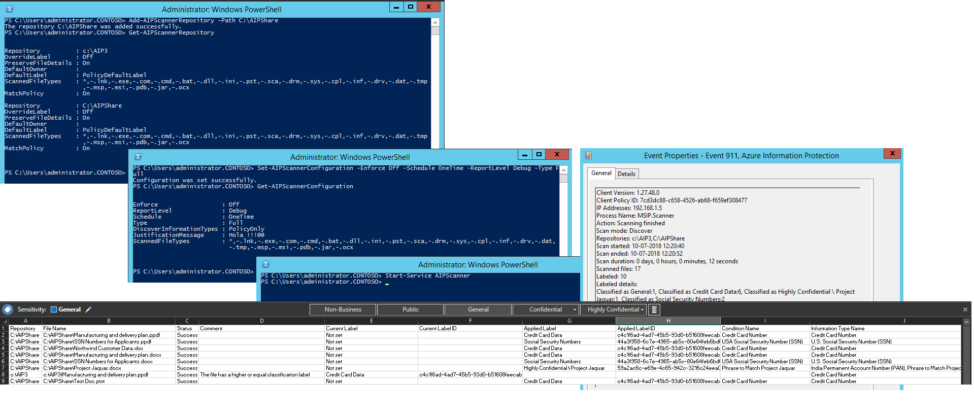The width and height of the screenshot is (974, 415).
Task: Click the "Scan duration" line in Event Properties
Action: [667, 261]
